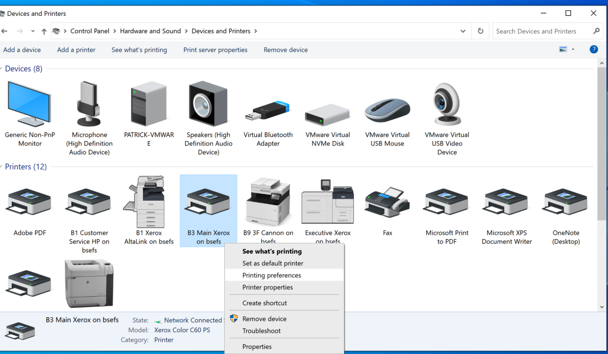Select the Microsoft XPS Document Writer
This screenshot has width=608, height=354.
(506, 216)
